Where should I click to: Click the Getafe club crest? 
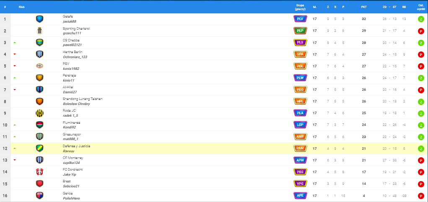[x=39, y=19]
